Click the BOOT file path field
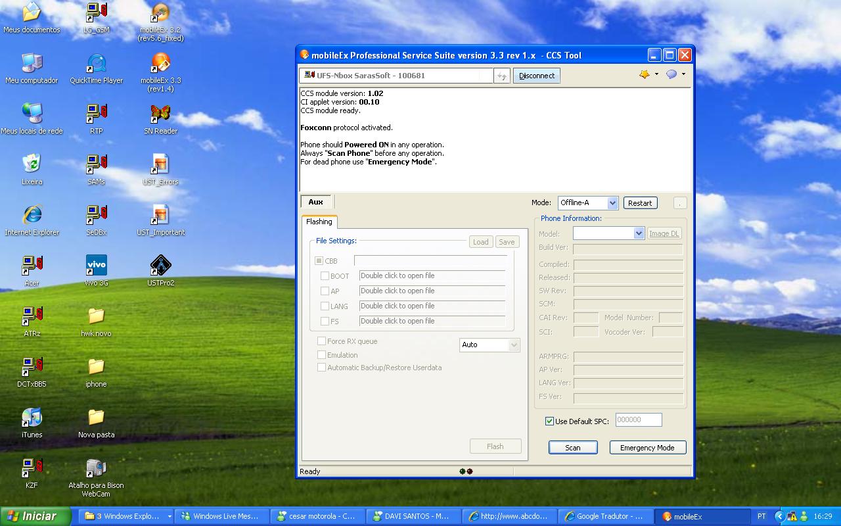The width and height of the screenshot is (841, 526). tap(432, 276)
